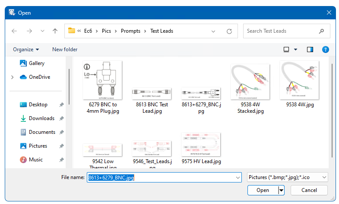Refresh the Test Leads folder view

tap(229, 31)
